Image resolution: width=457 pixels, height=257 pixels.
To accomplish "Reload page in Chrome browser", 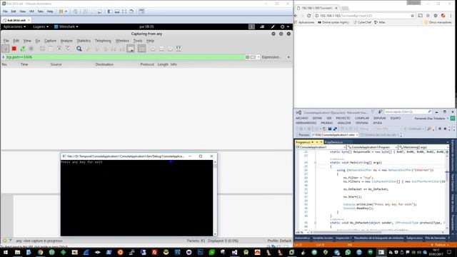I will tap(308, 16).
